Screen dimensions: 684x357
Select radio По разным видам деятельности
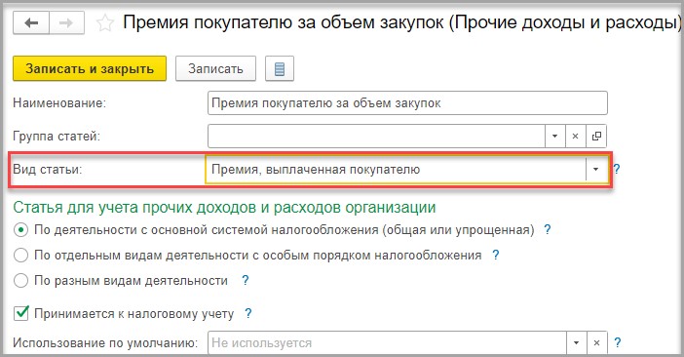[x=20, y=280]
